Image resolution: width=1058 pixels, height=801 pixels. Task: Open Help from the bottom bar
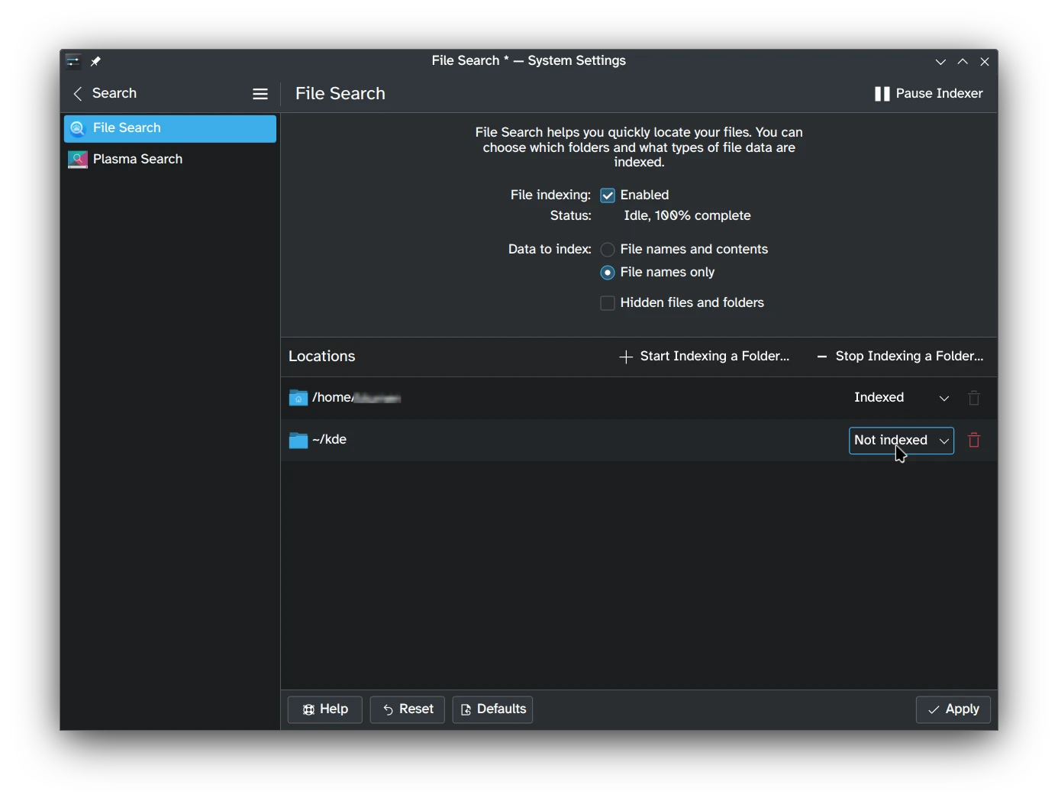point(325,709)
